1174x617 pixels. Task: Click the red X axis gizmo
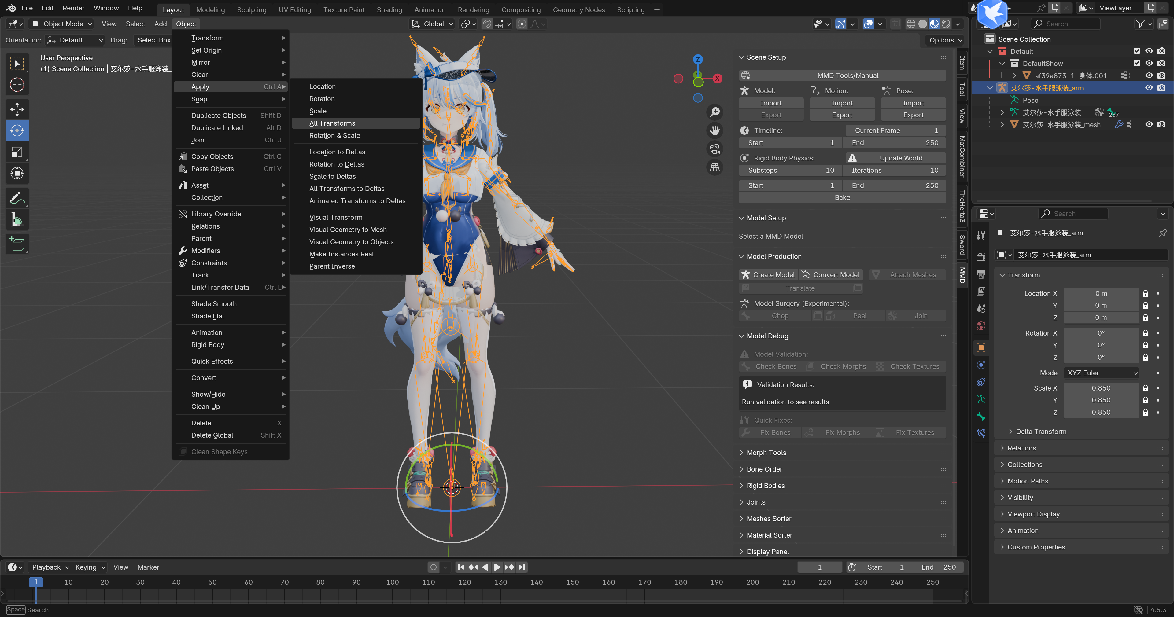coord(717,78)
